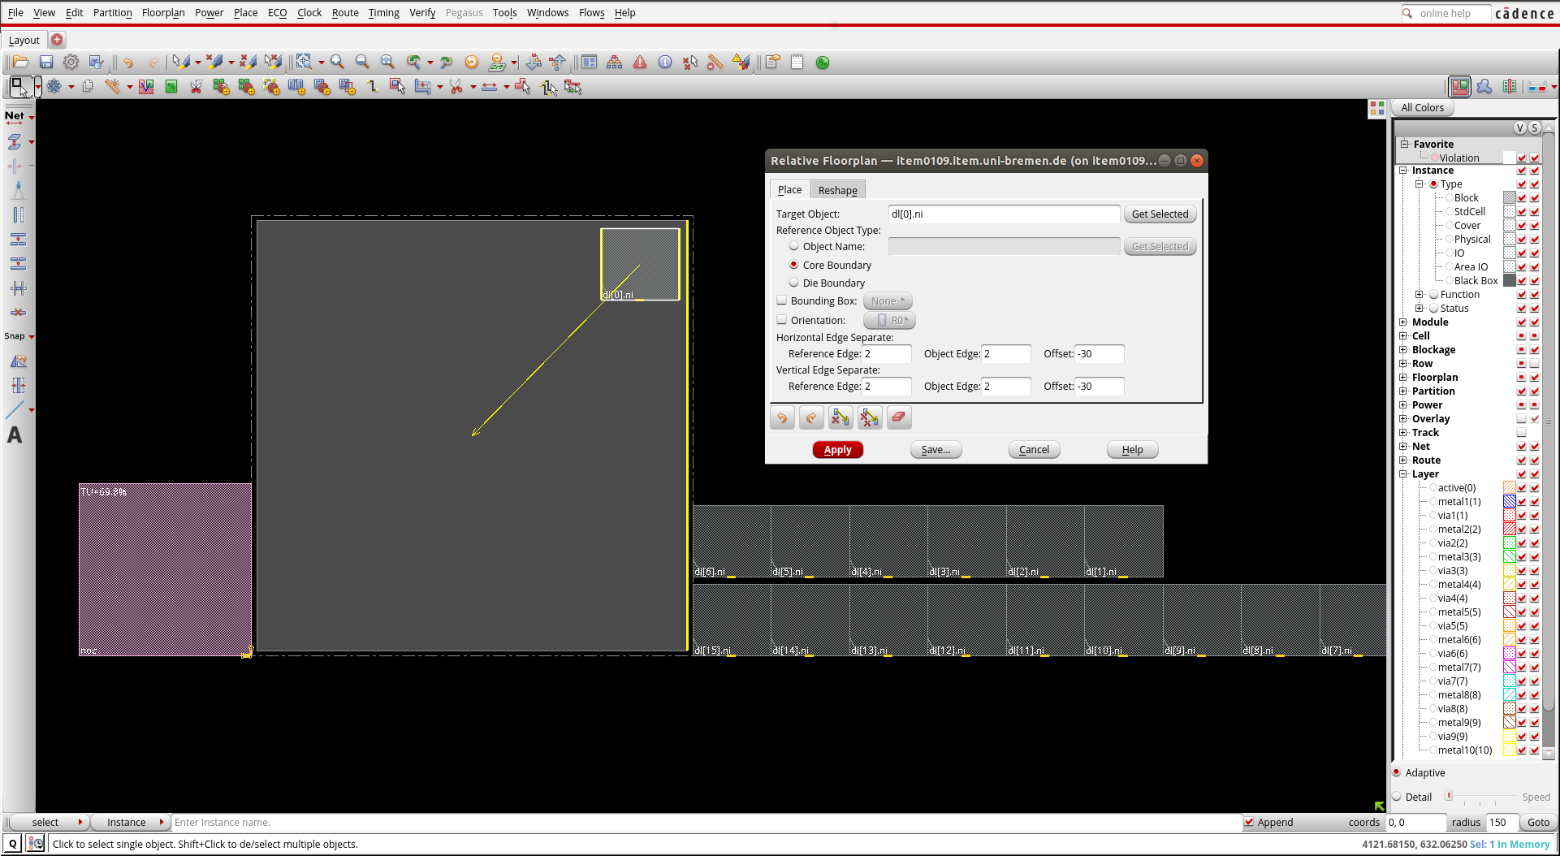
Task: Click Get Selected next to Target Object
Action: coord(1160,214)
